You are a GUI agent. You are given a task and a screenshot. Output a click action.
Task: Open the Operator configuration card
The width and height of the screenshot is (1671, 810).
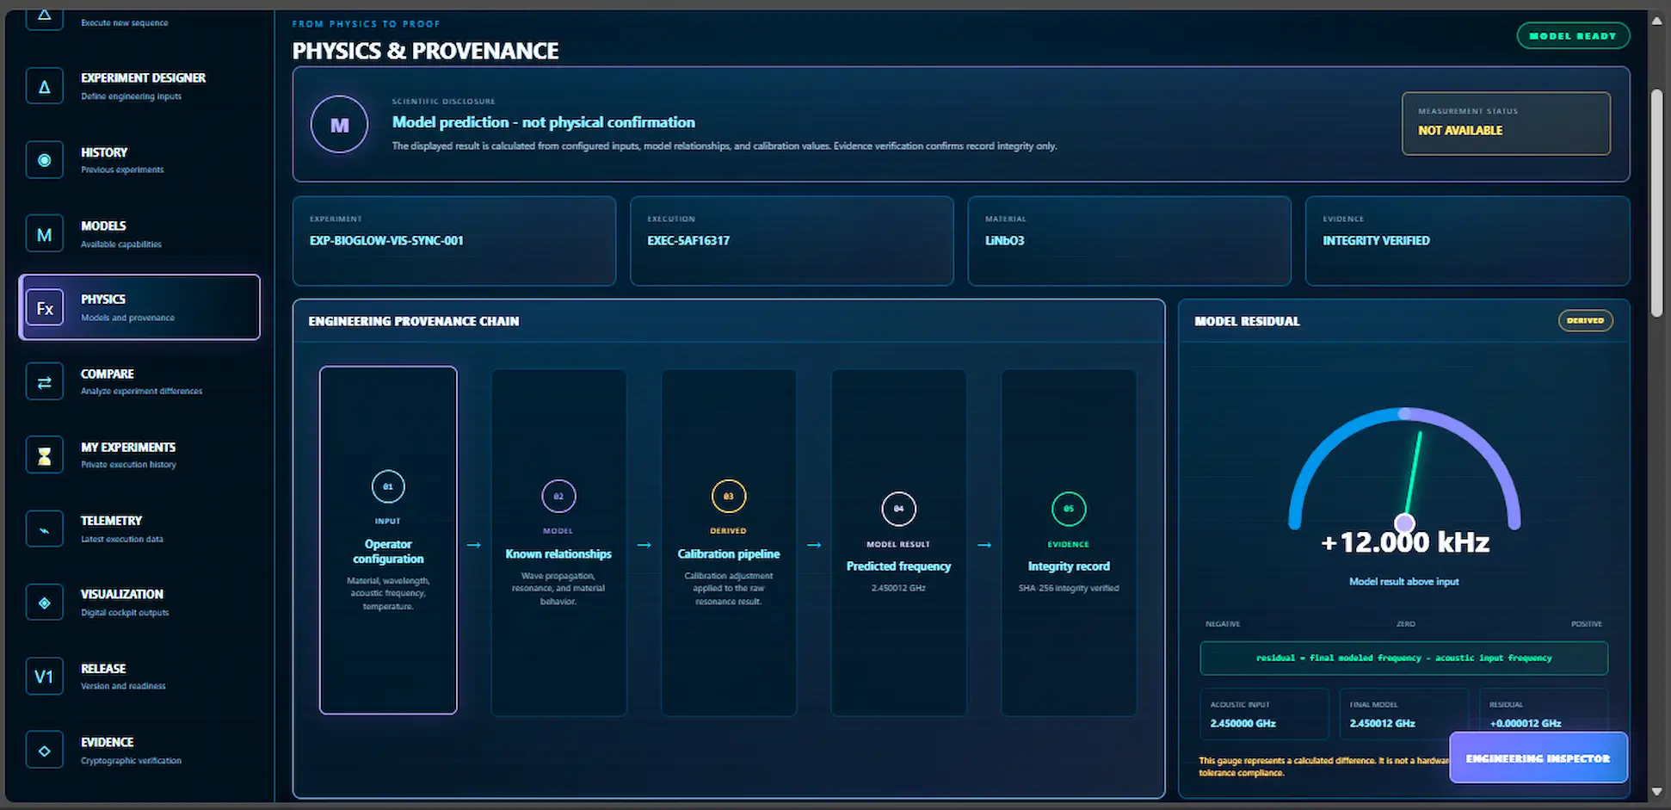(388, 540)
